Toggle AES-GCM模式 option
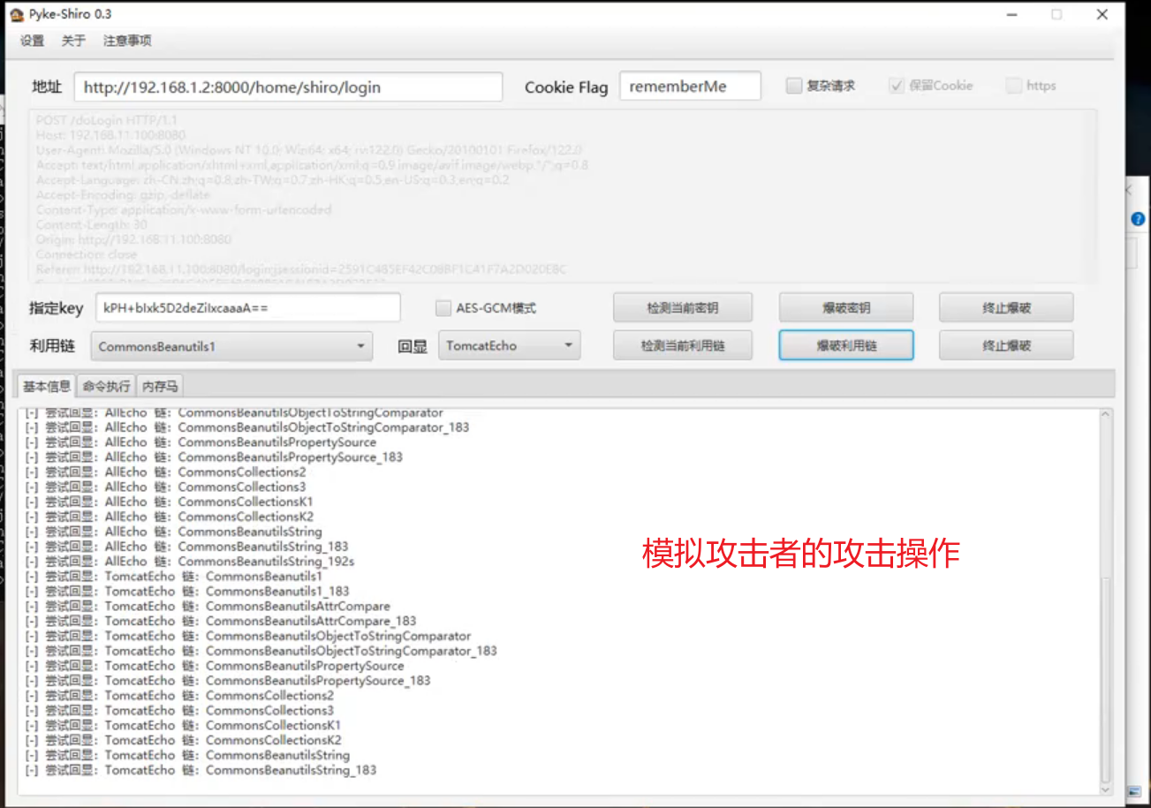The width and height of the screenshot is (1151, 808). coord(443,307)
